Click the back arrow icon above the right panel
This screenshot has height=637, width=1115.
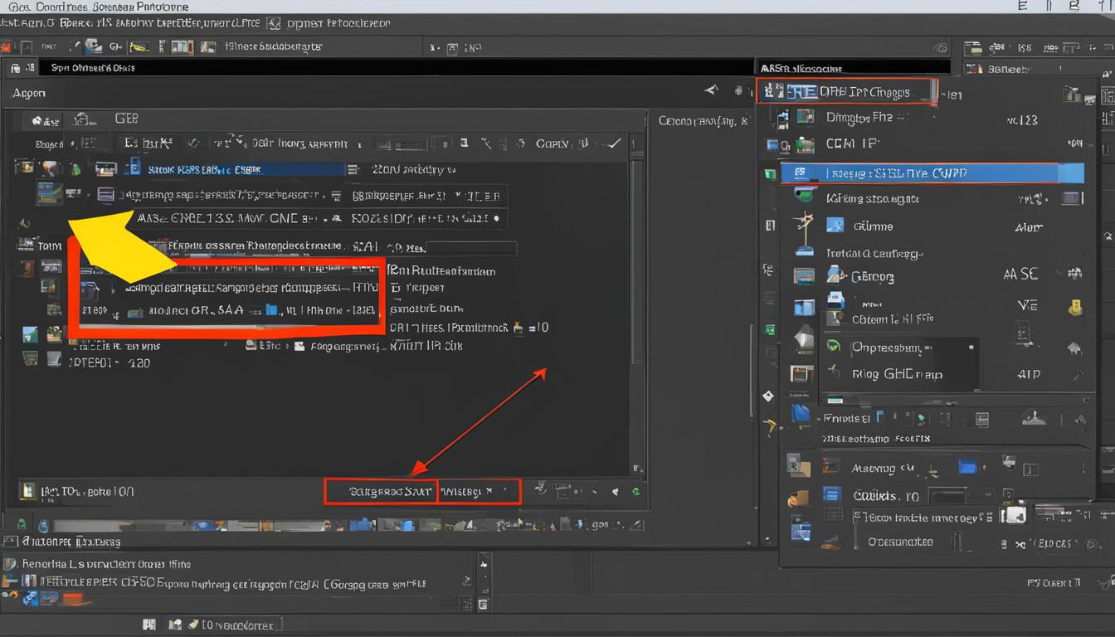point(711,88)
